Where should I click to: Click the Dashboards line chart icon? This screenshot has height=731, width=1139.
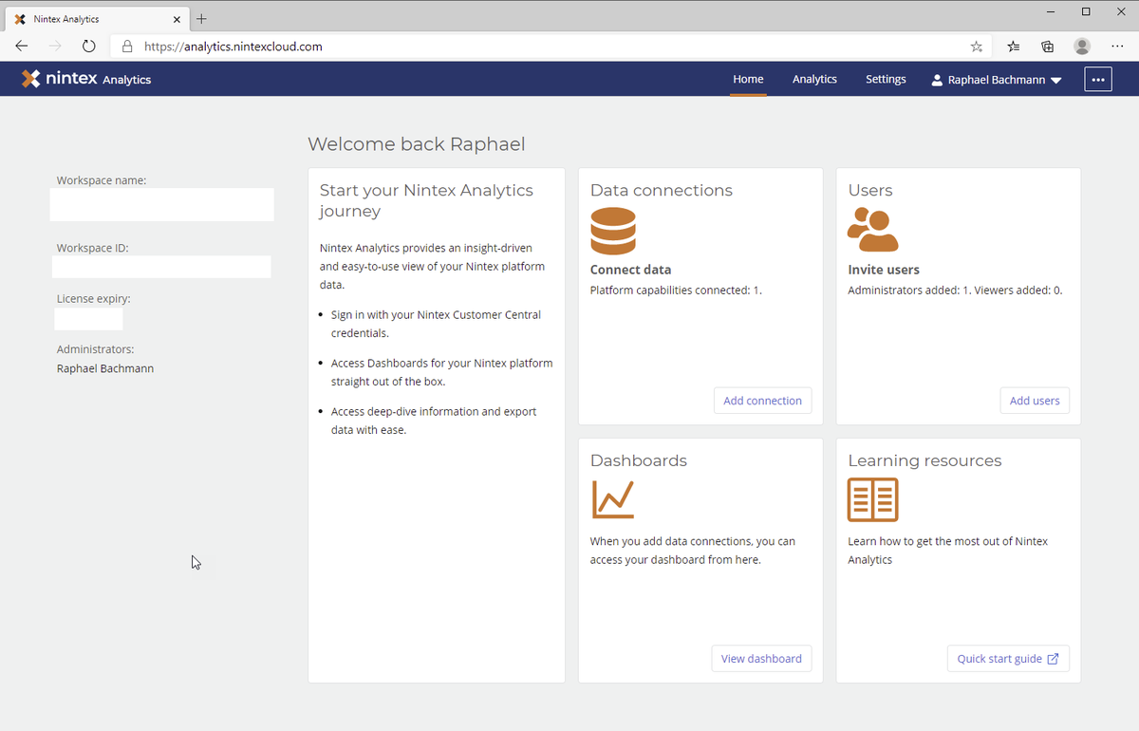coord(613,499)
